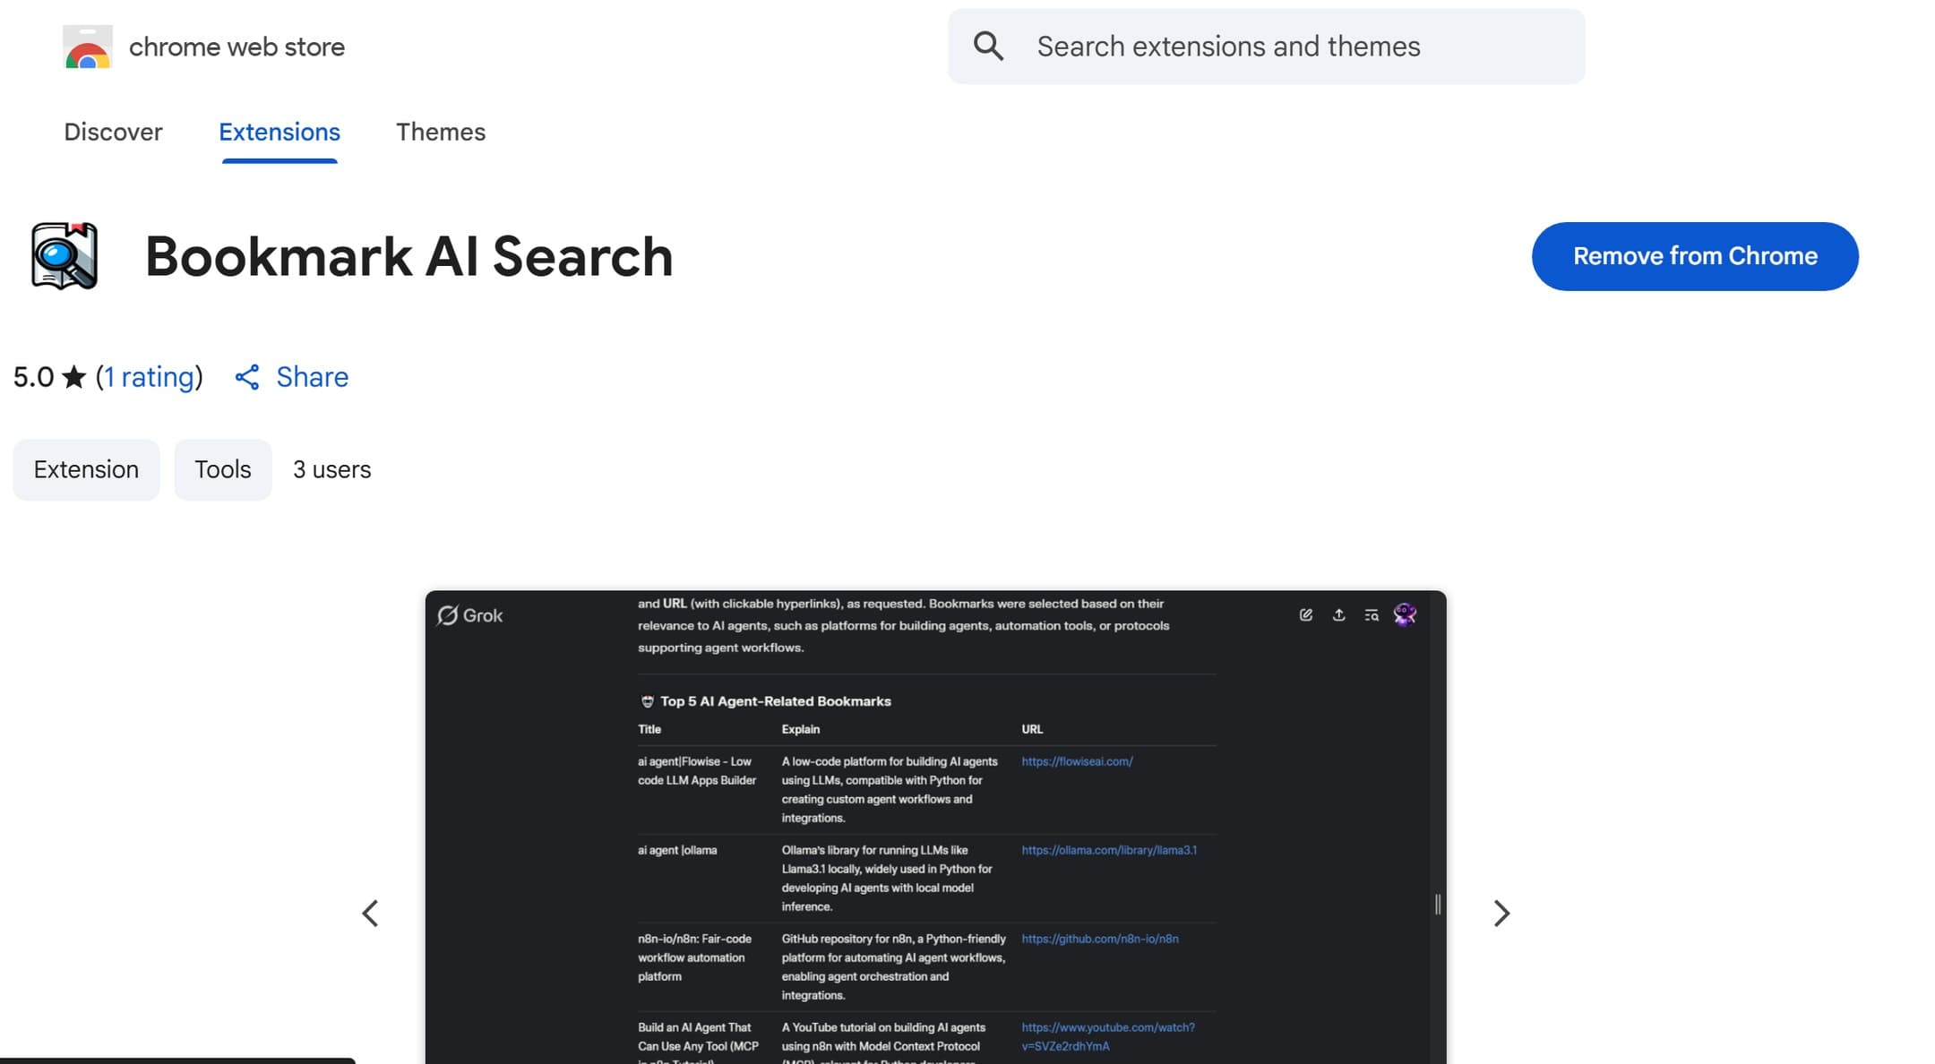Click the Title column header in the preview
The width and height of the screenshot is (1935, 1064).
tap(649, 729)
